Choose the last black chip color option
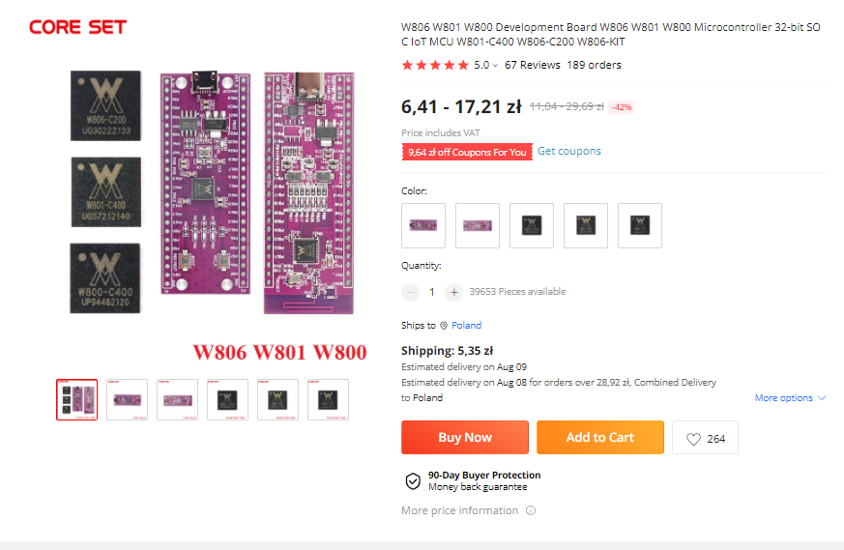 click(640, 225)
